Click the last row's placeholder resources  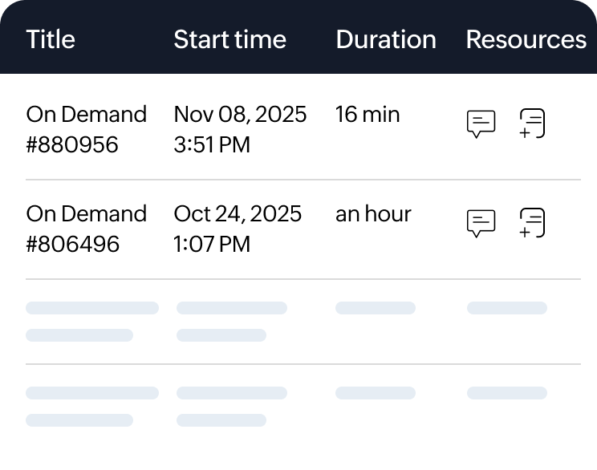coord(506,393)
